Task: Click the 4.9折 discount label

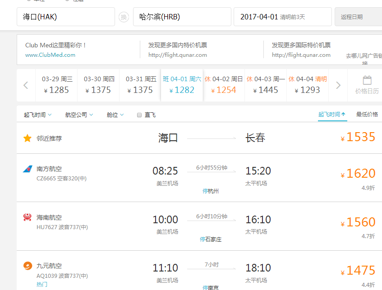Action: [368, 188]
